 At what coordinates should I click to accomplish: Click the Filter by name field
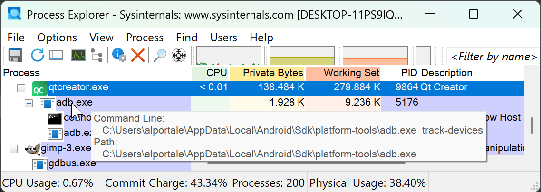pyautogui.click(x=493, y=56)
